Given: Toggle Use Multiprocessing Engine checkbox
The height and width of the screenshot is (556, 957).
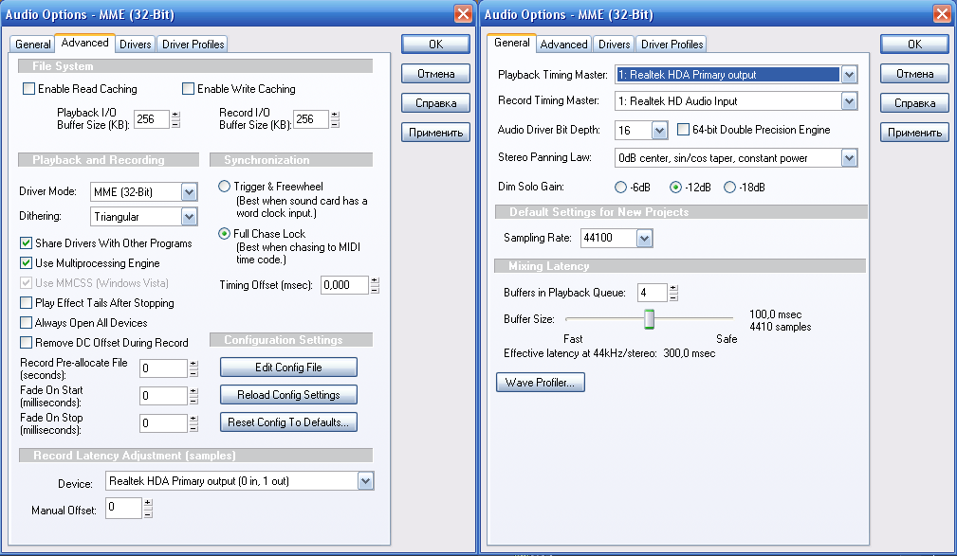Looking at the screenshot, I should tap(26, 263).
